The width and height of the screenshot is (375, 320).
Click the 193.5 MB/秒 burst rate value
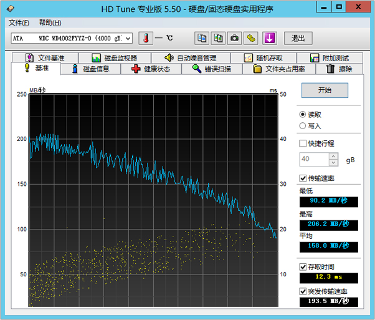coord(329,302)
